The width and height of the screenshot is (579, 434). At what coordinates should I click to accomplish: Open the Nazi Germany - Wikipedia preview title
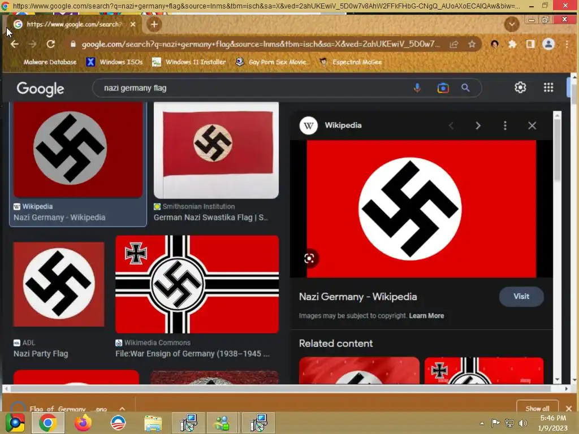(x=358, y=297)
